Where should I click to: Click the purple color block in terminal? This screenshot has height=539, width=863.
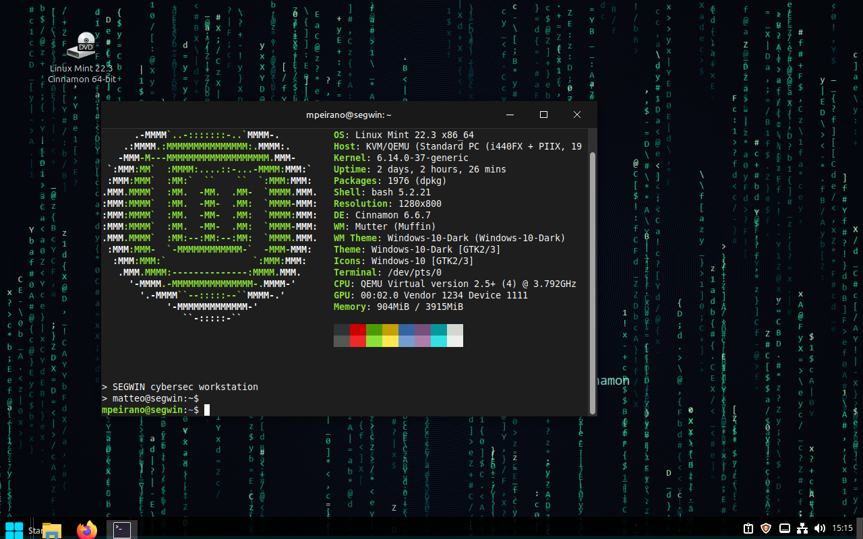423,329
